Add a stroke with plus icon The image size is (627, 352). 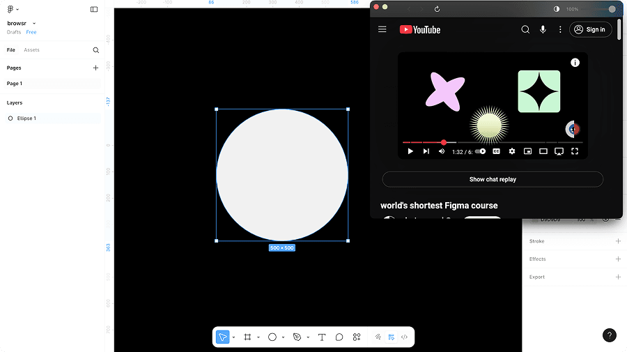coord(618,241)
